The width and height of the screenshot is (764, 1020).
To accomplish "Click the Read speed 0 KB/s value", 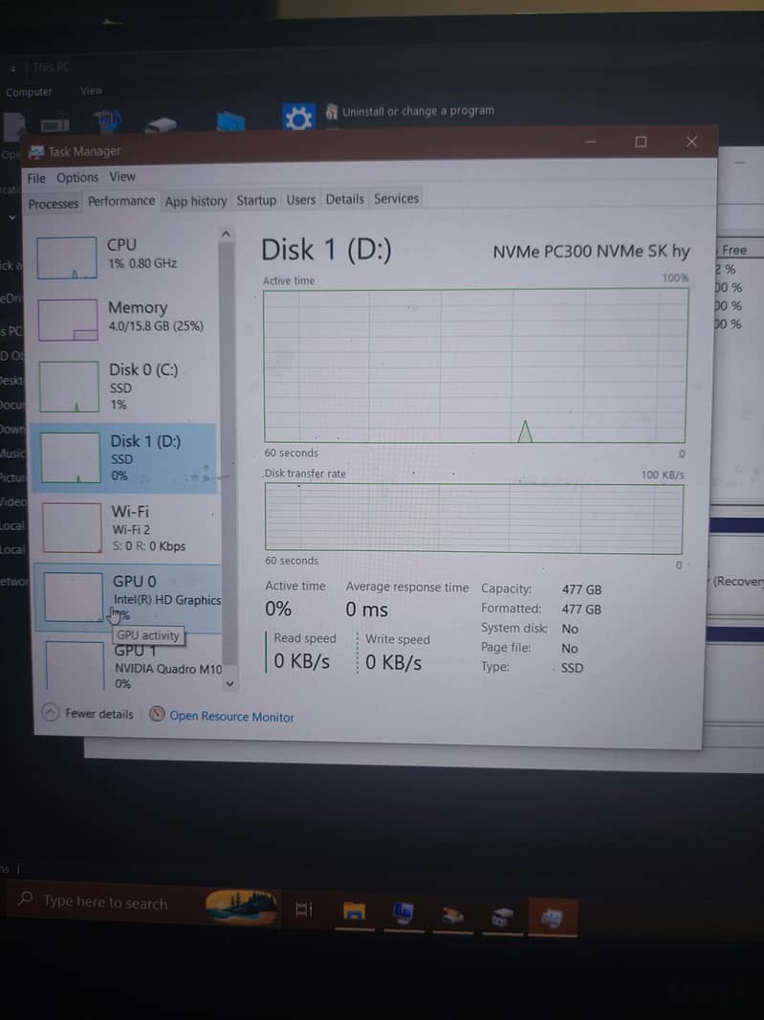I will [x=302, y=661].
